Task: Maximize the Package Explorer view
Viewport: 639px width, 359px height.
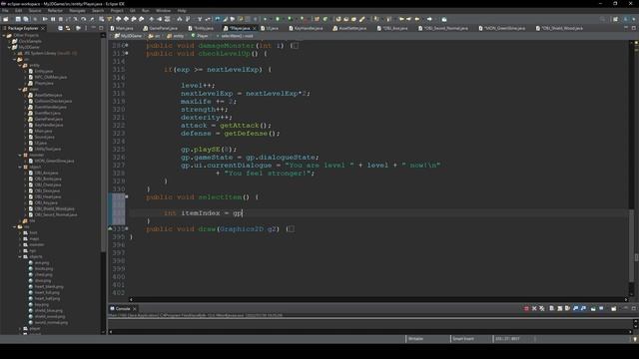Action: click(x=101, y=28)
